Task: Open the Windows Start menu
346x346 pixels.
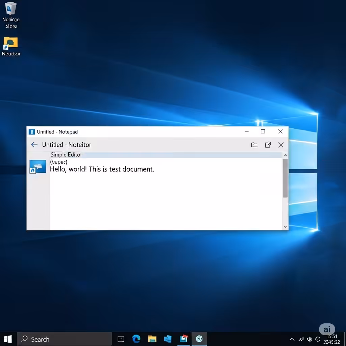Action: click(8, 339)
